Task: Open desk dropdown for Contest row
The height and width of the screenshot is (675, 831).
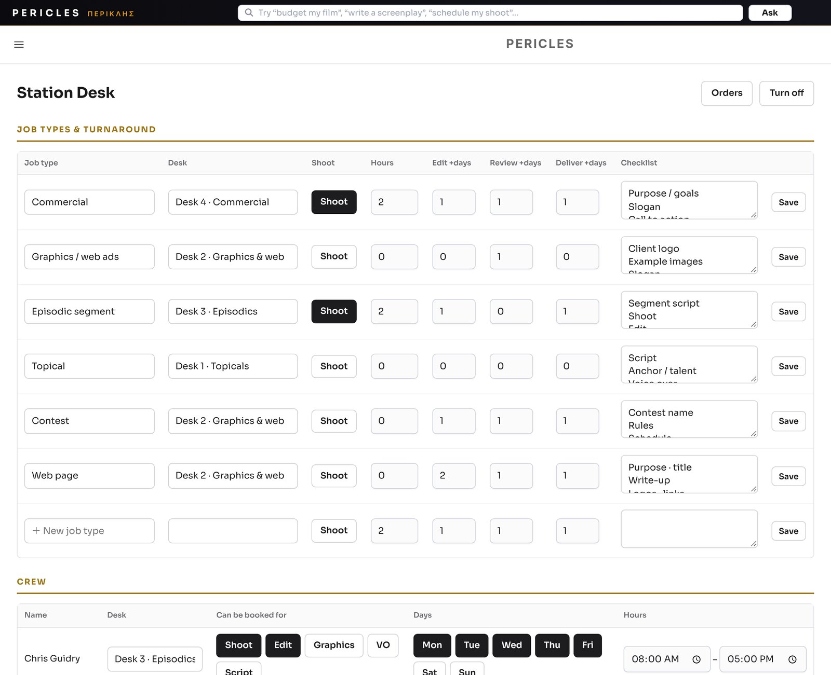Action: tap(233, 421)
